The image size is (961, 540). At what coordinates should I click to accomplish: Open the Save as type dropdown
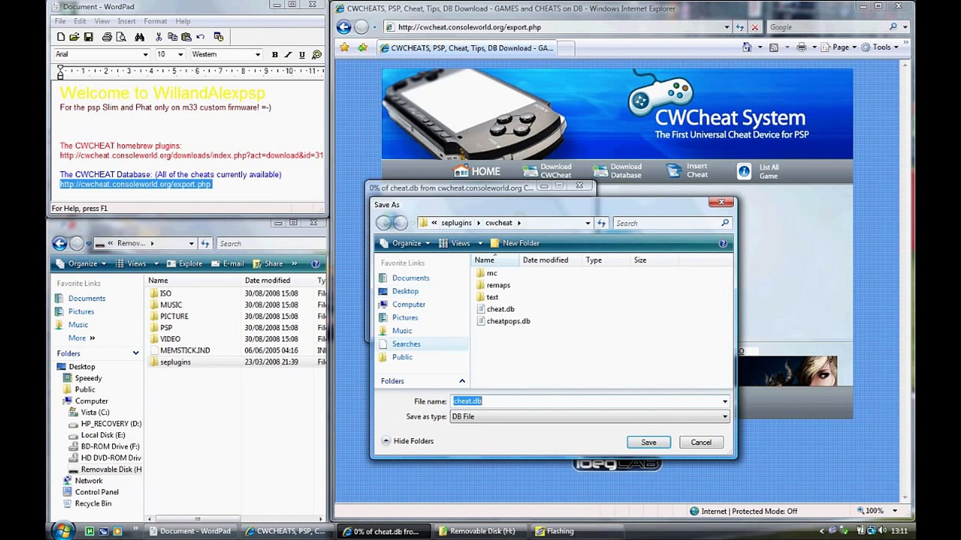point(590,416)
